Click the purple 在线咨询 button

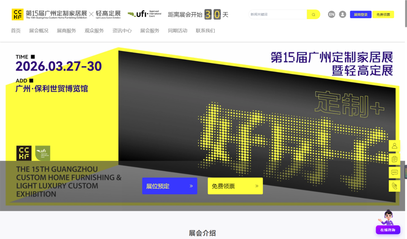coord(388,230)
